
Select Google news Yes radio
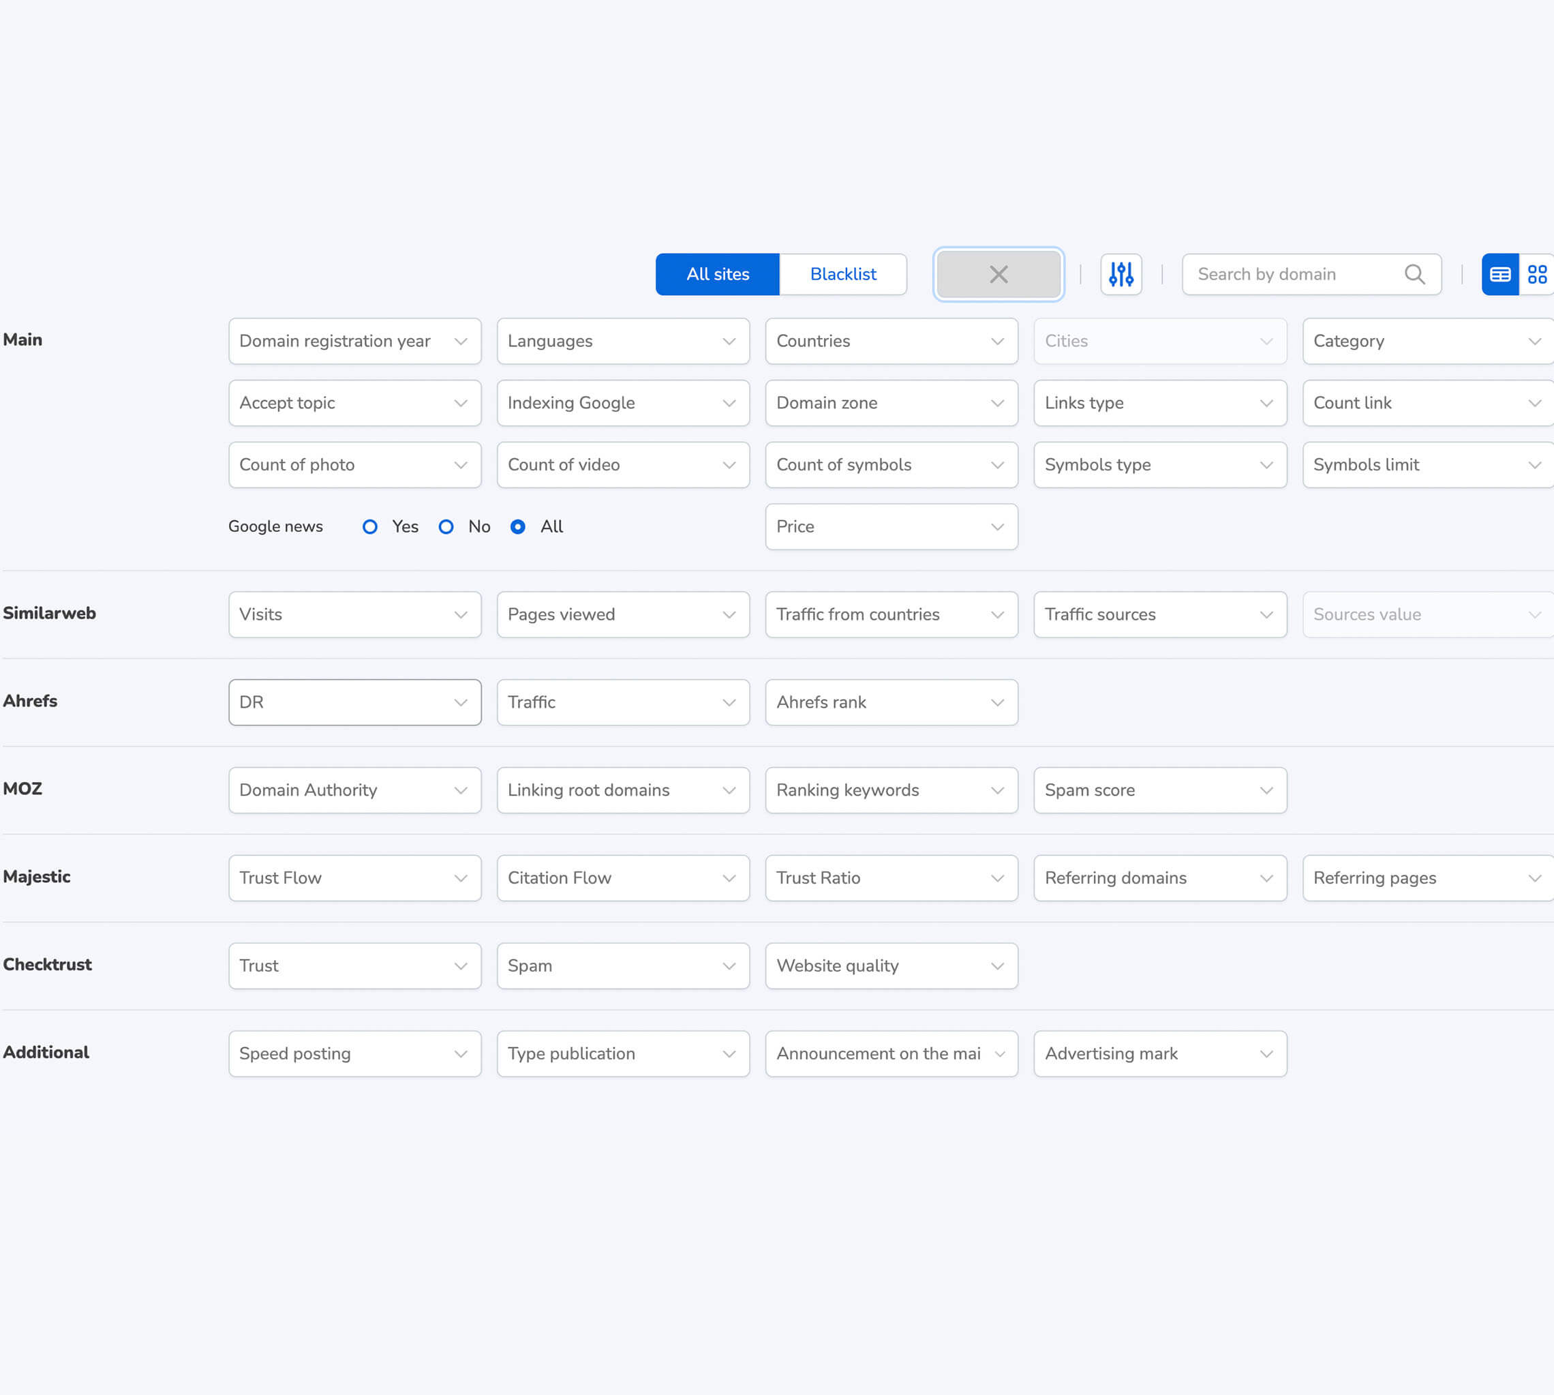tap(369, 526)
